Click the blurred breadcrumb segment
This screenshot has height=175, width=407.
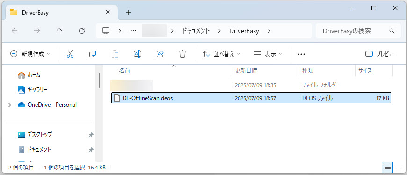154,31
